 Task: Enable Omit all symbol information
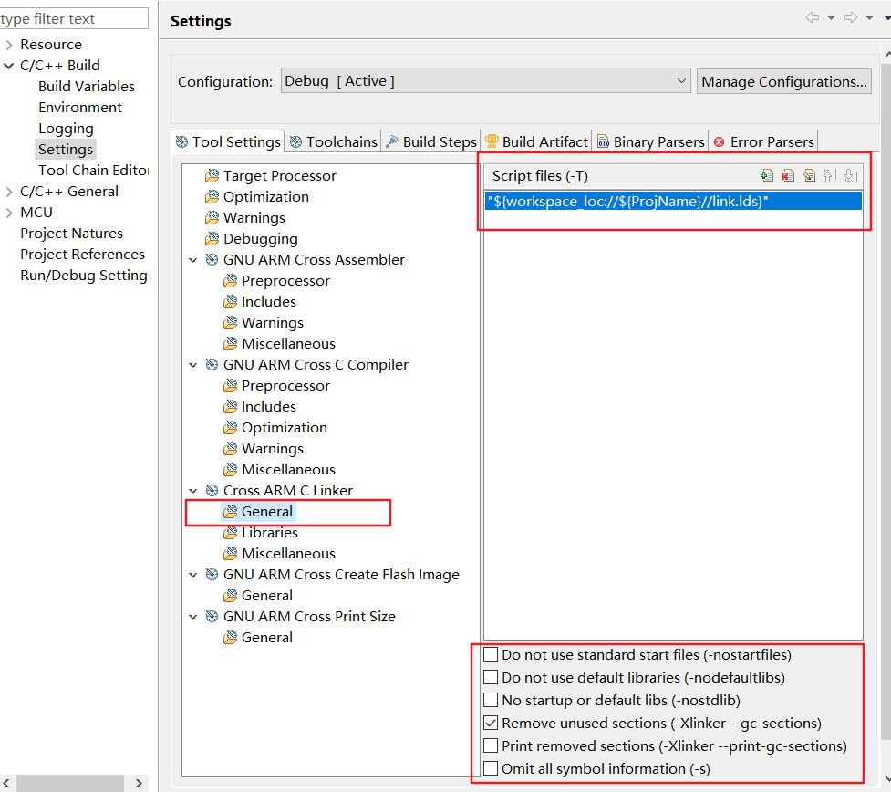click(x=491, y=768)
